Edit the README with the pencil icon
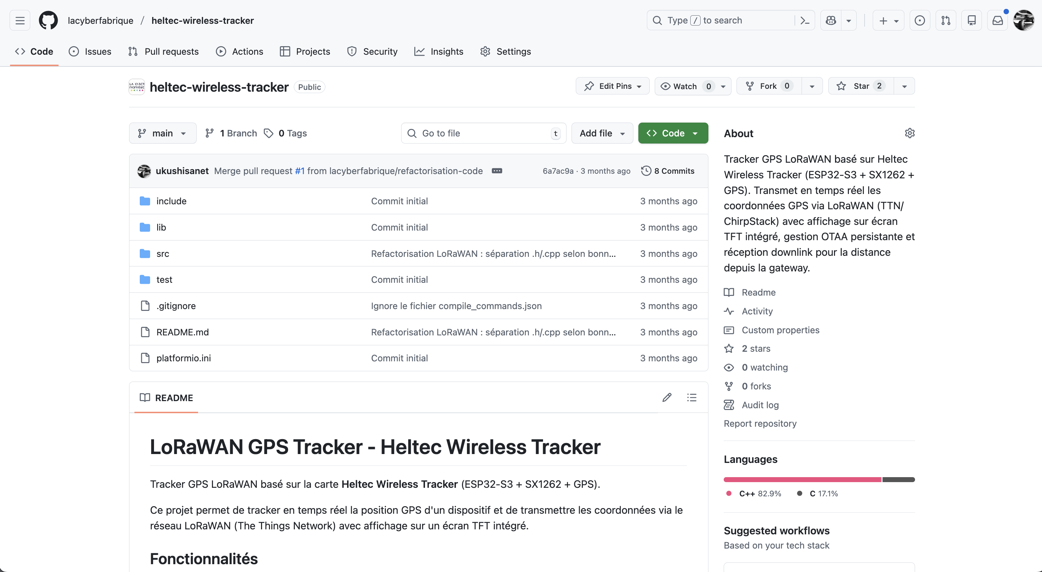The width and height of the screenshot is (1042, 572). (666, 397)
